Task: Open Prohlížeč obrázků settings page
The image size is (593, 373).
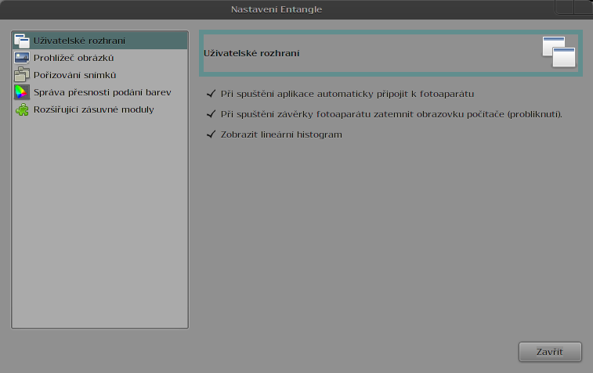Action: (99, 58)
